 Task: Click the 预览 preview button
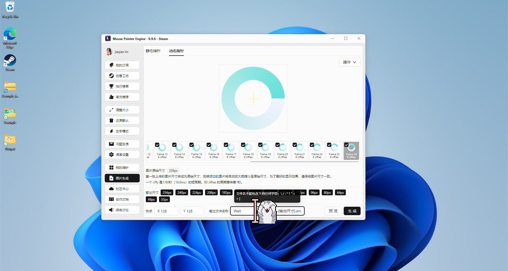click(x=333, y=211)
